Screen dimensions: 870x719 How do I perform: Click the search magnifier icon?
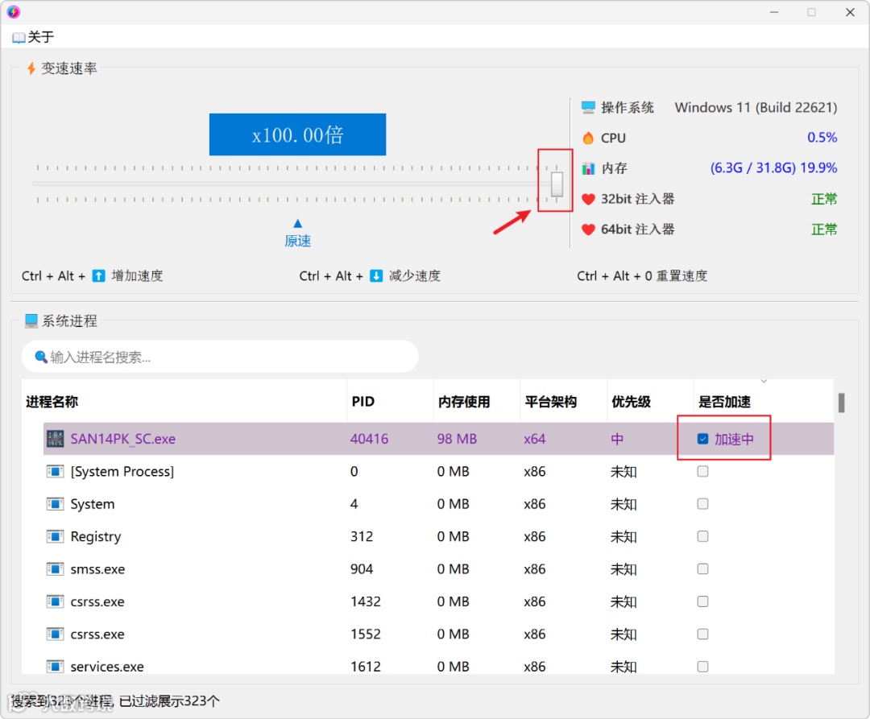tap(40, 357)
